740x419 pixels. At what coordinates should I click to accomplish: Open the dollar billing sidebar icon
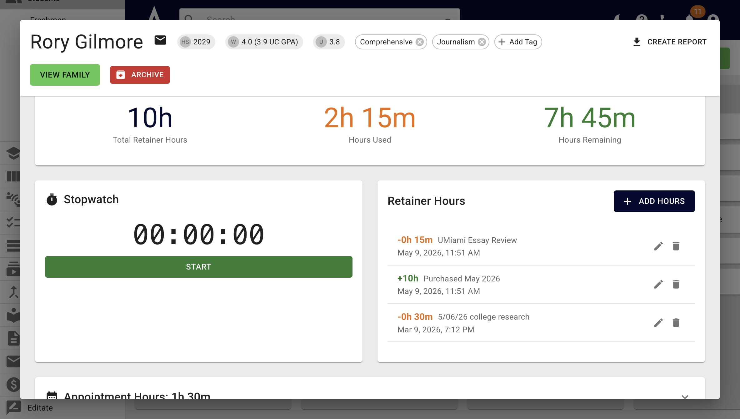click(x=13, y=385)
